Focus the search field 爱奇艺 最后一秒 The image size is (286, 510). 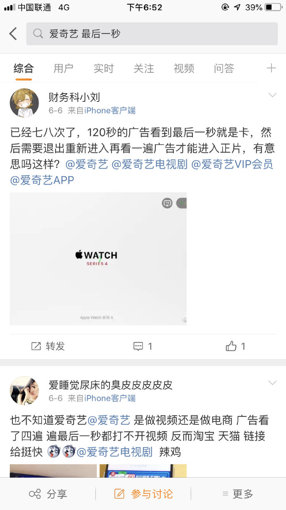pos(152,34)
